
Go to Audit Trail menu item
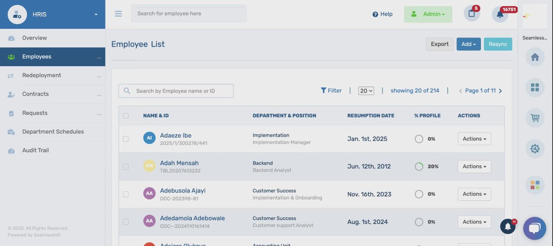pos(35,151)
